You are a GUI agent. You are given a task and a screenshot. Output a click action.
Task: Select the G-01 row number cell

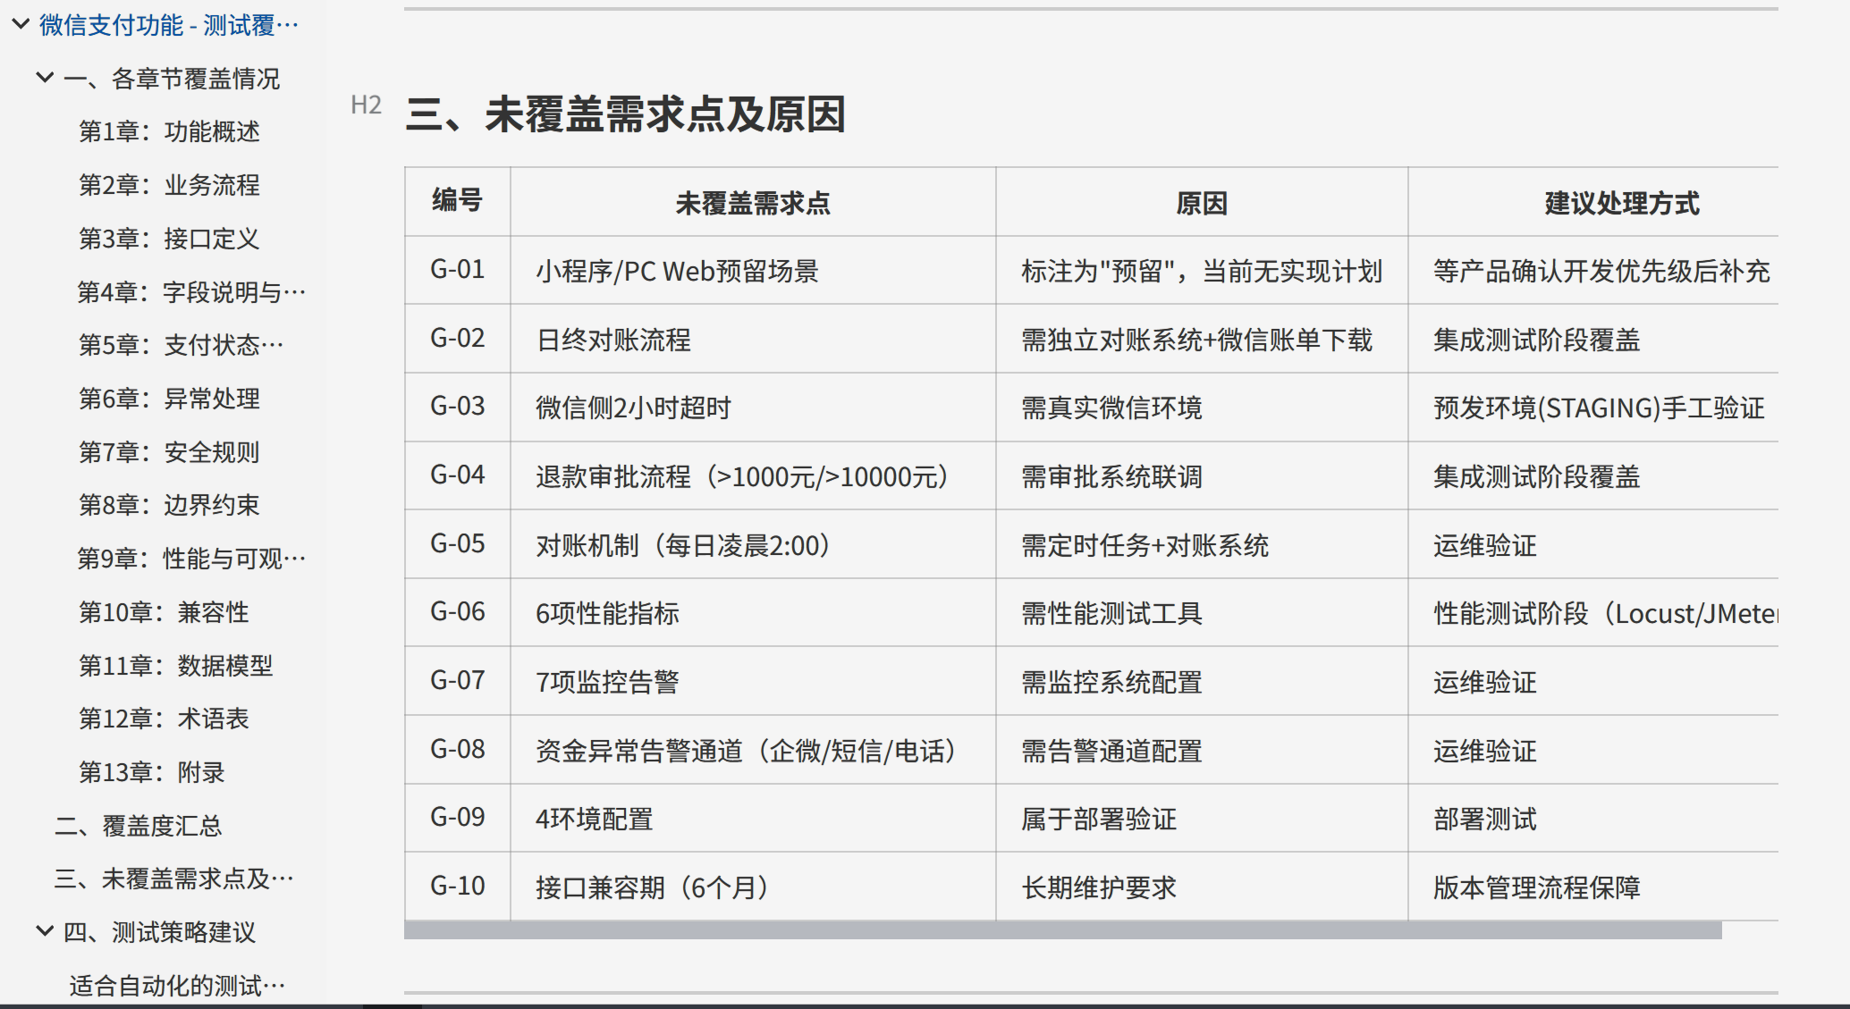click(457, 270)
